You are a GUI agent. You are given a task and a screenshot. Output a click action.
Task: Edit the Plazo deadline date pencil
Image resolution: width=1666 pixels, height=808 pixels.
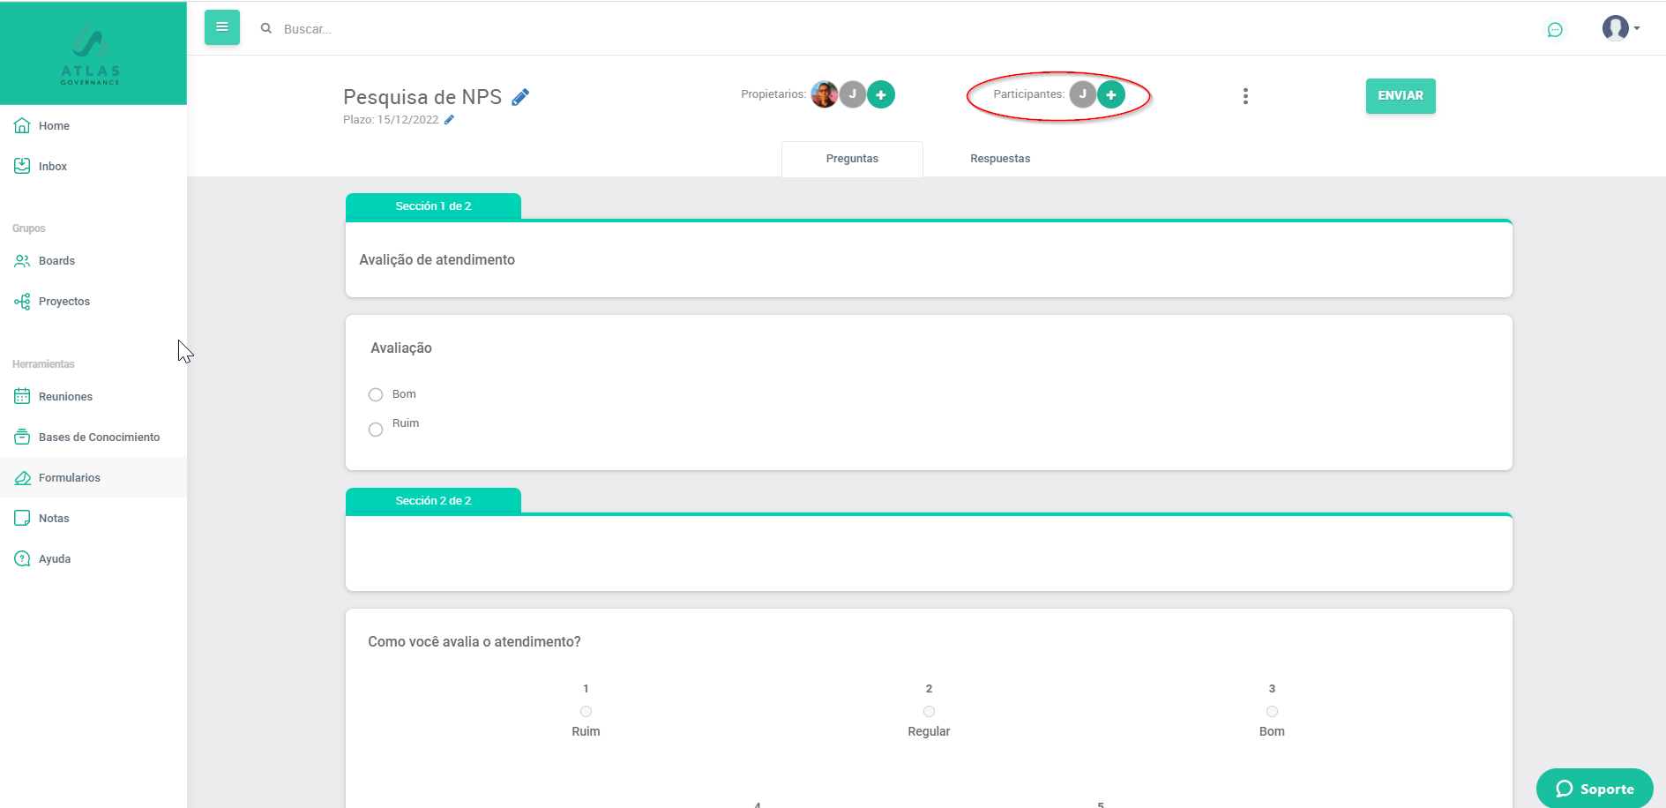click(449, 120)
